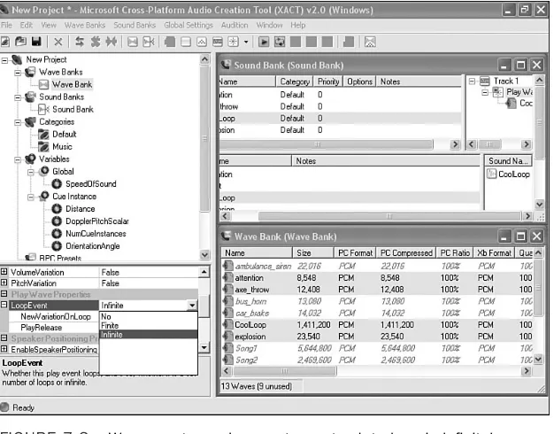
Task: Click the New project toolbar icon
Action: click(5, 42)
